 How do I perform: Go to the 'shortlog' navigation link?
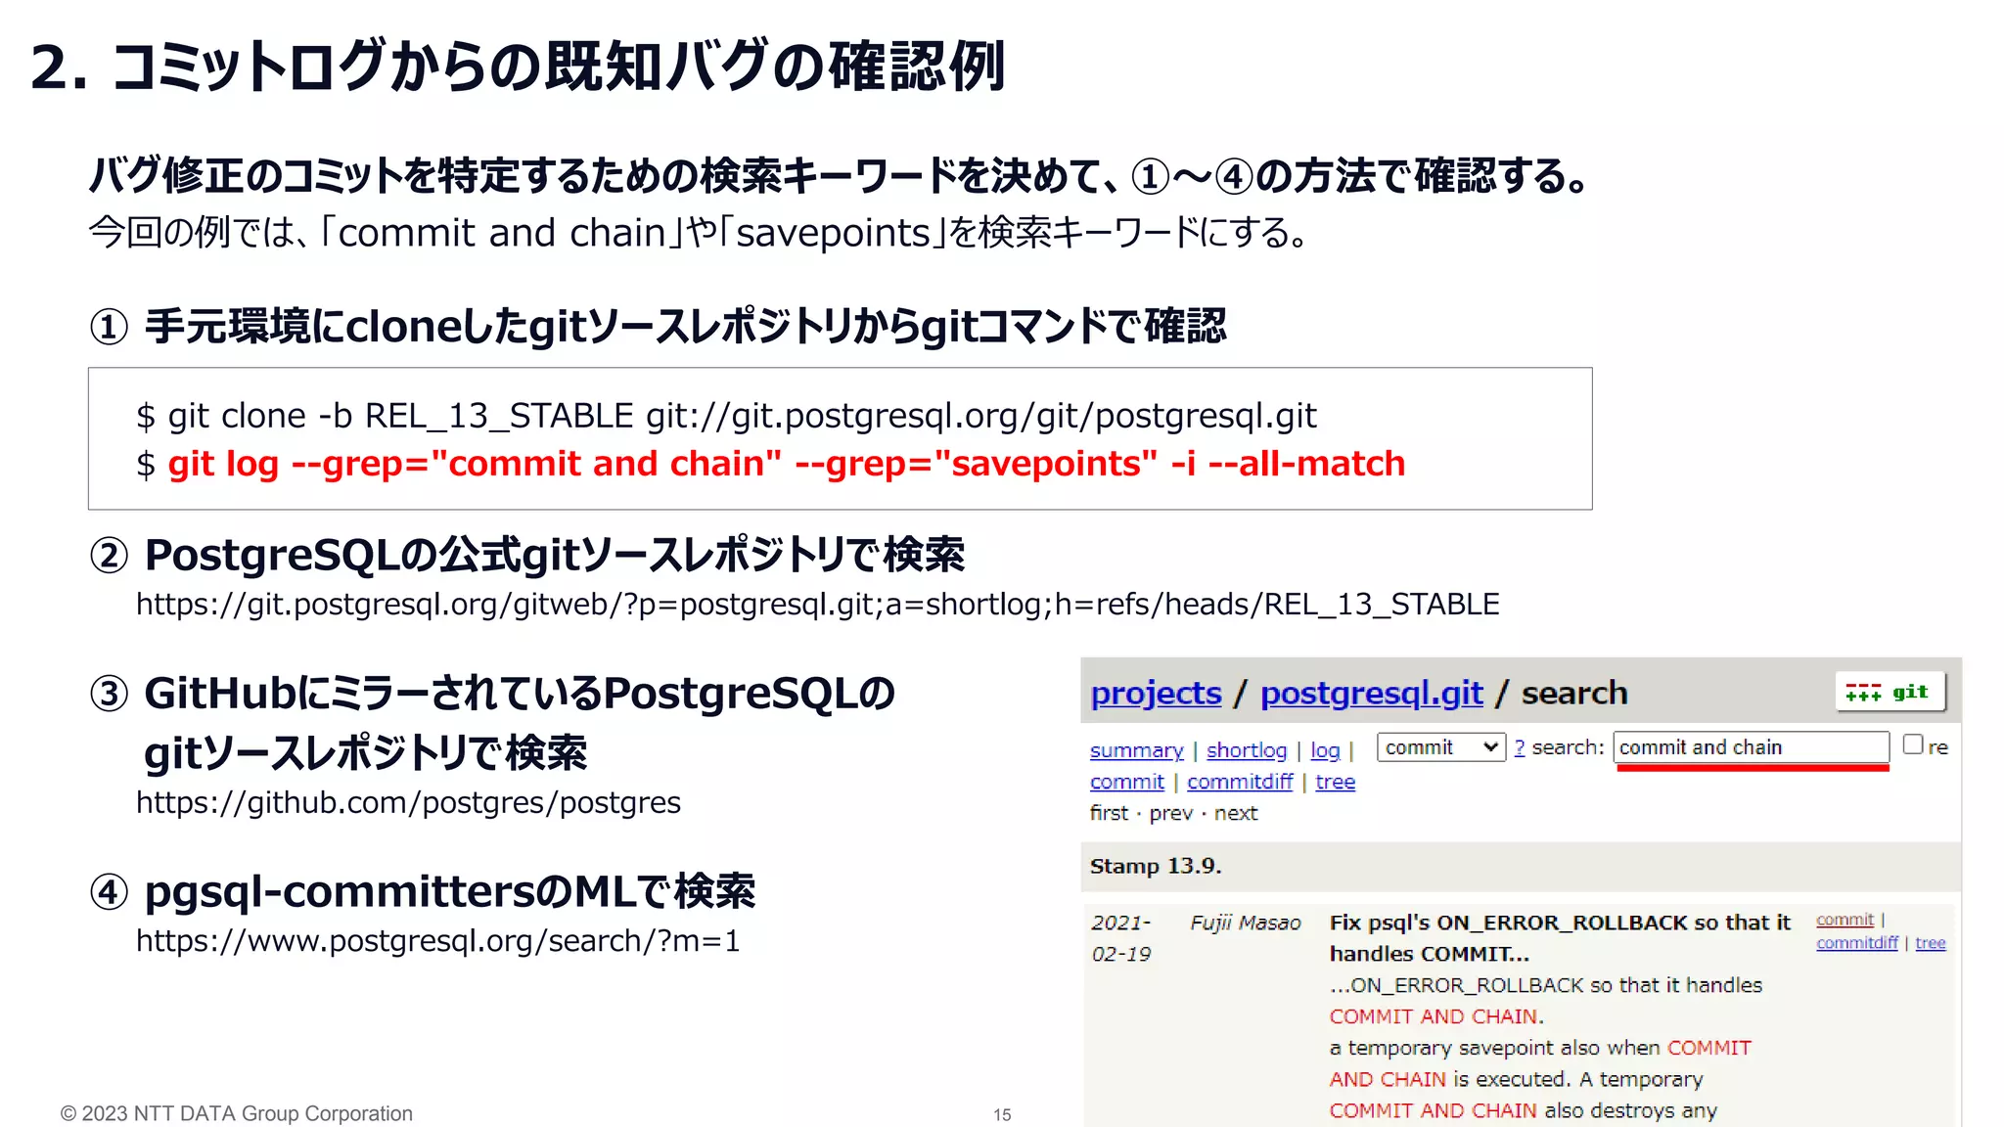click(x=1246, y=750)
